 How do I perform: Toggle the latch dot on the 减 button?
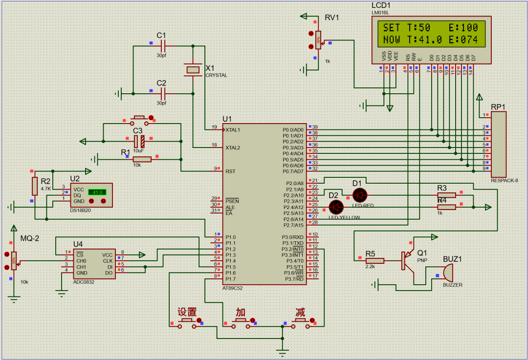312,320
